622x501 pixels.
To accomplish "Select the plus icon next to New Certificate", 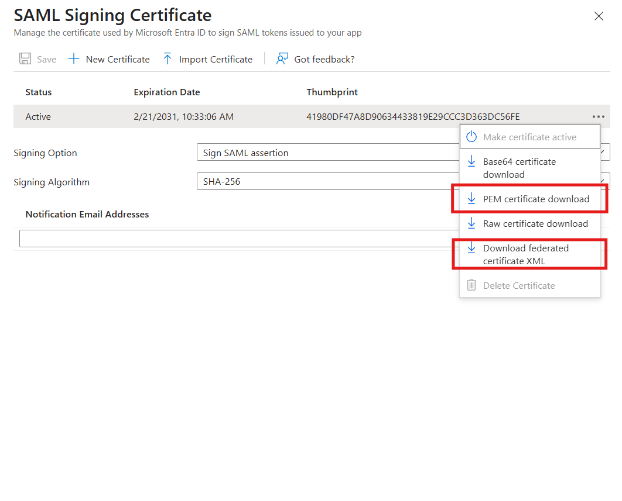I will pyautogui.click(x=73, y=58).
